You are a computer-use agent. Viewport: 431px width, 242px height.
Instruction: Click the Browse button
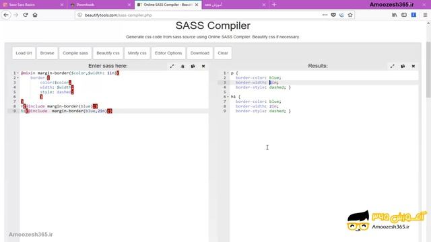(47, 53)
